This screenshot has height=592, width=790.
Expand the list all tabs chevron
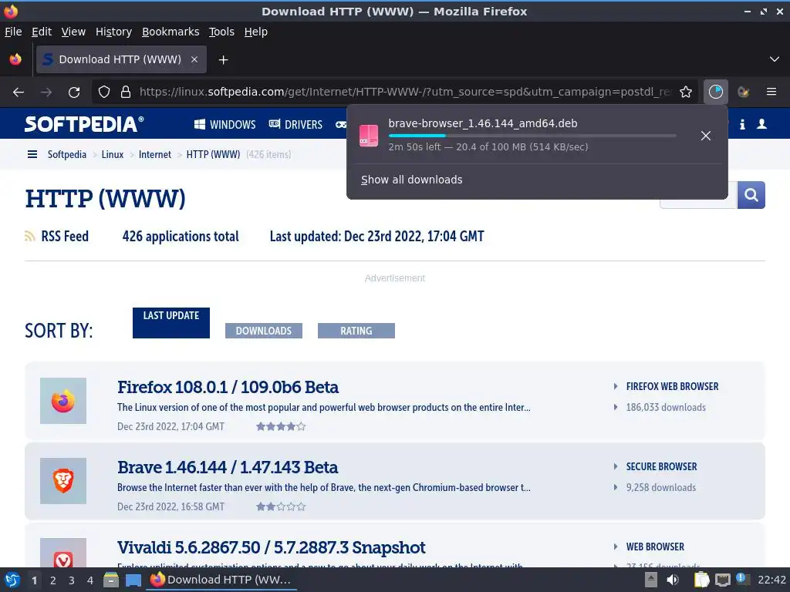point(775,59)
